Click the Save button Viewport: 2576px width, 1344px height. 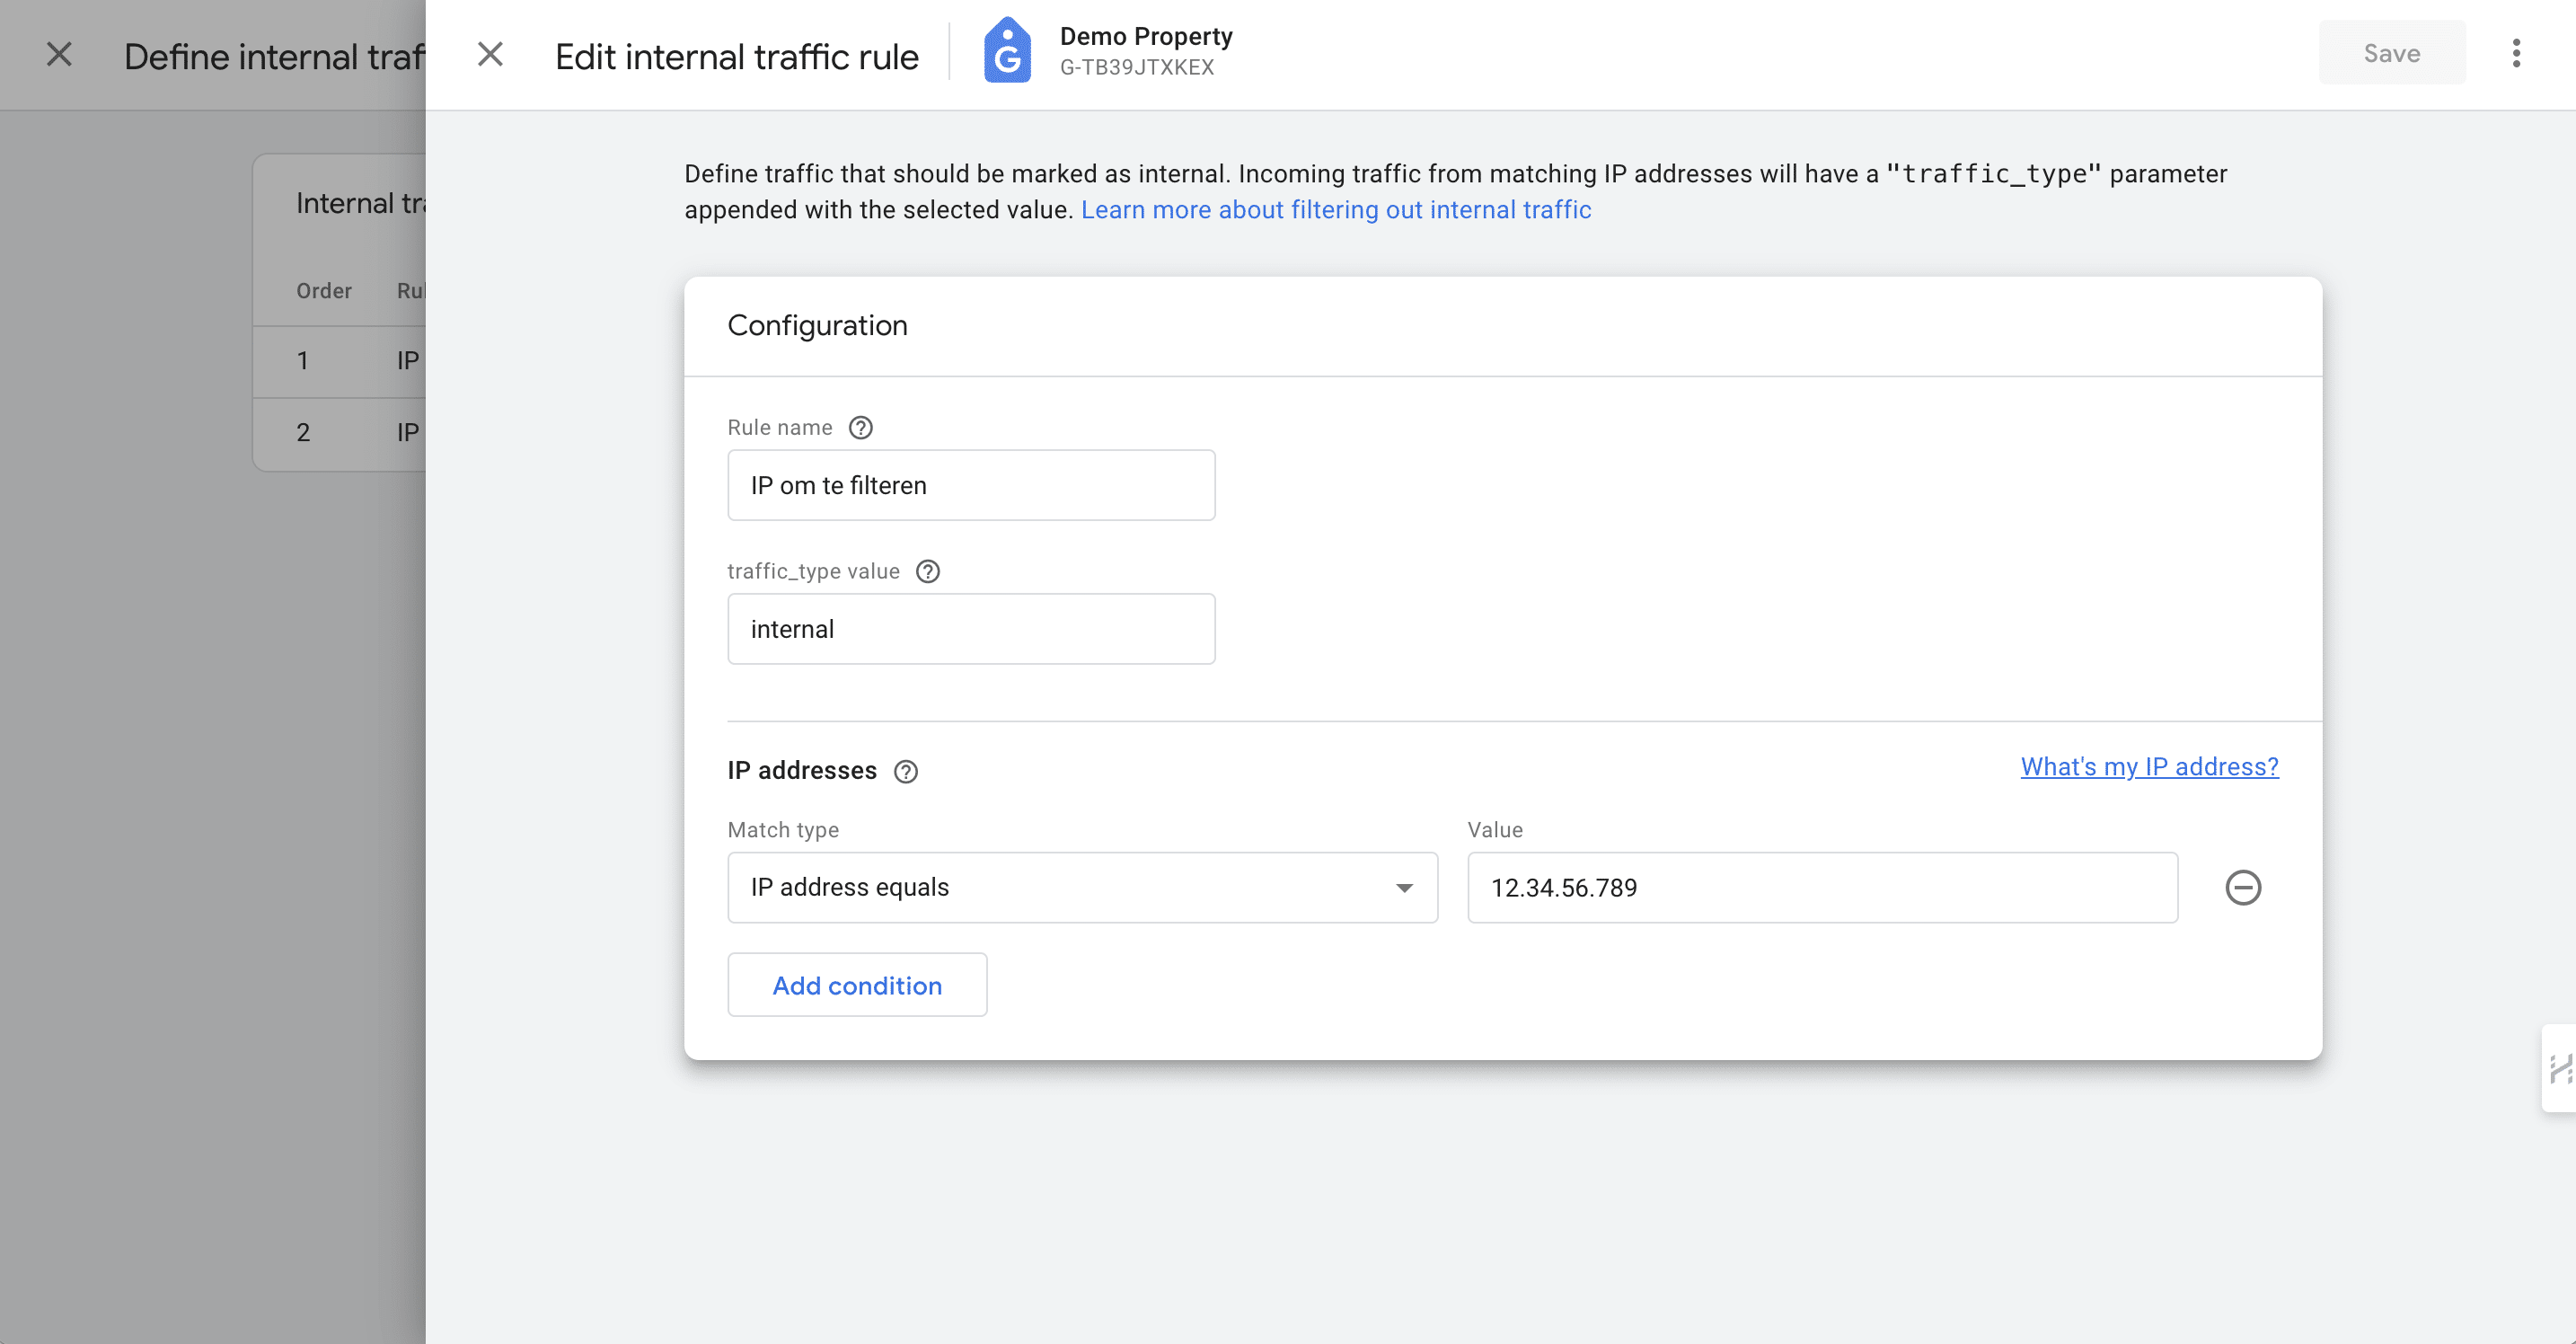pyautogui.click(x=2391, y=53)
